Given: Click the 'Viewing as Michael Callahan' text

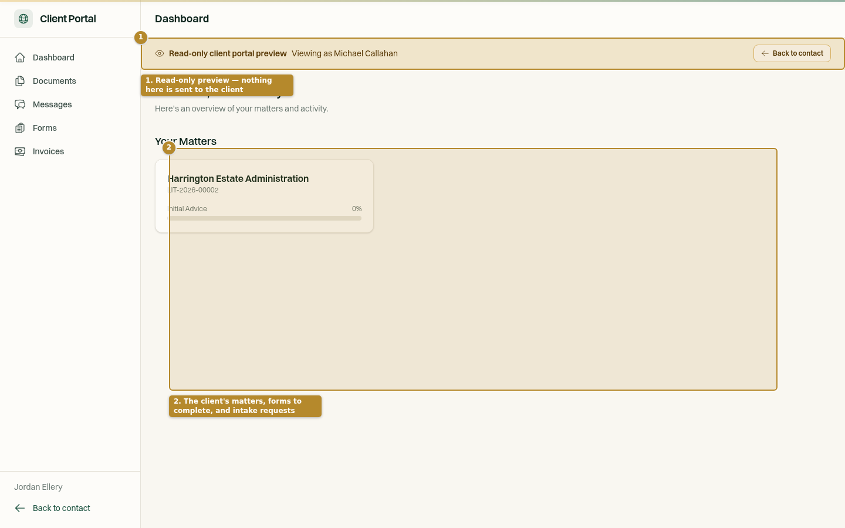Looking at the screenshot, I should 344,53.
